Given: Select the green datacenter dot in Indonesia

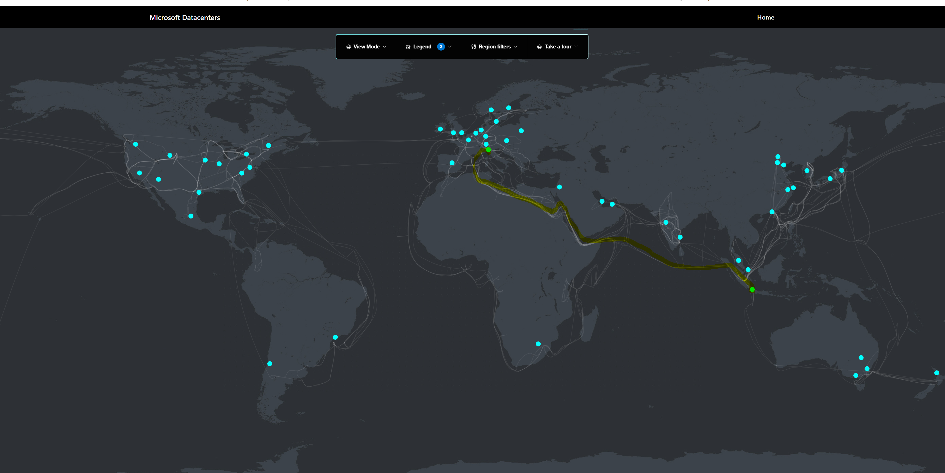Looking at the screenshot, I should coord(752,290).
